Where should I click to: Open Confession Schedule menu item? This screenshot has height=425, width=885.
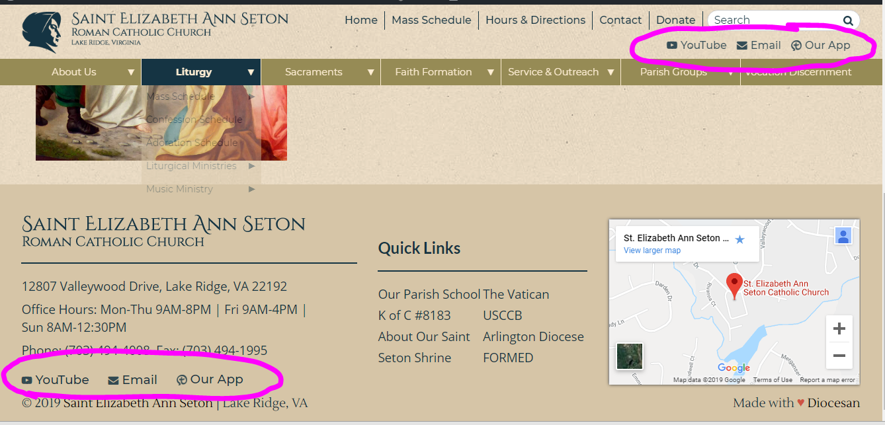coord(194,120)
